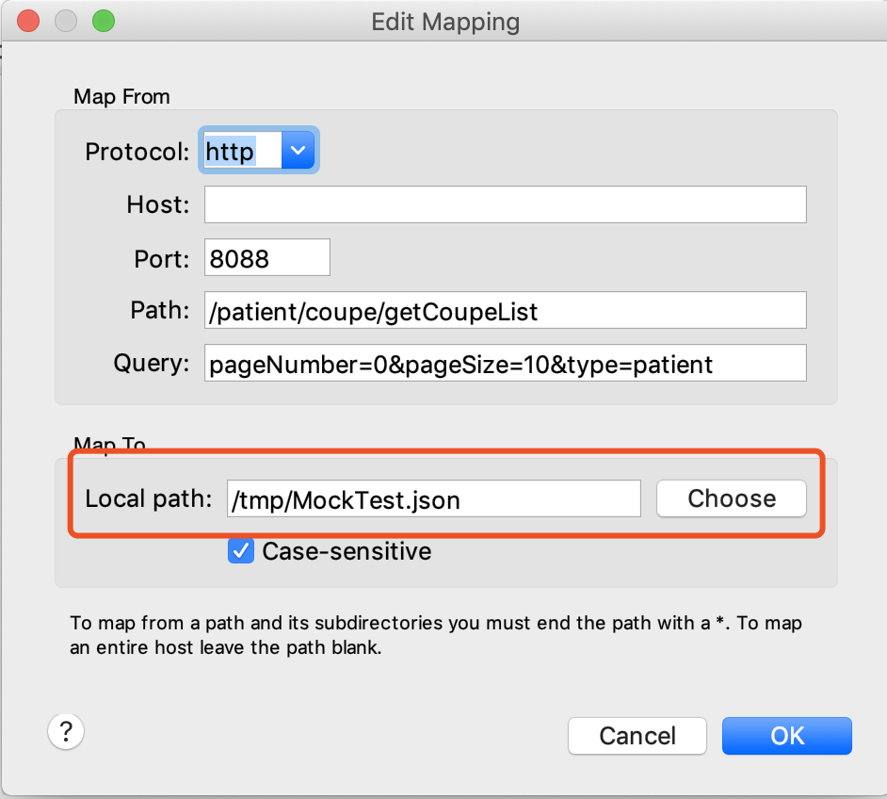Cancel the Edit Mapping dialog

(637, 736)
